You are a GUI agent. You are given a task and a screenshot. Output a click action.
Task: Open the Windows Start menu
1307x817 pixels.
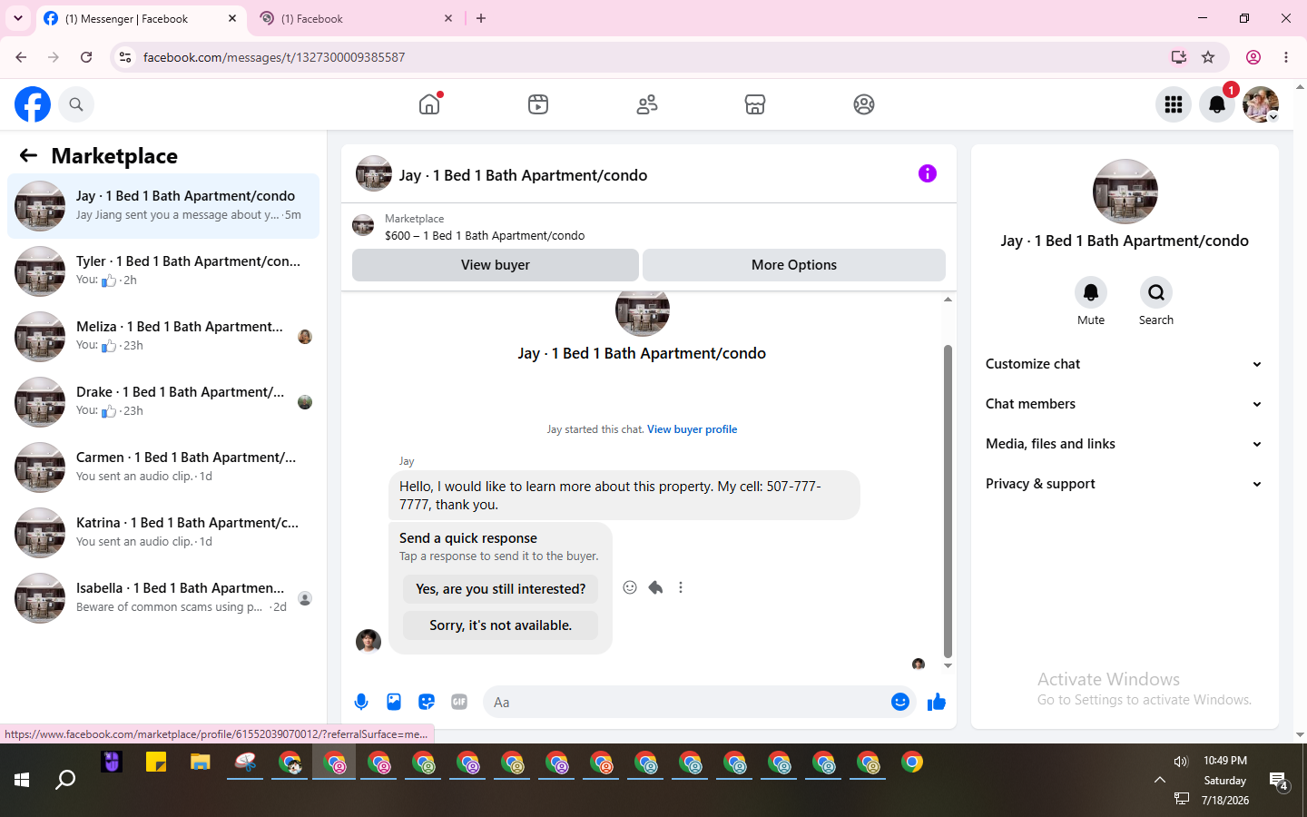point(22,780)
